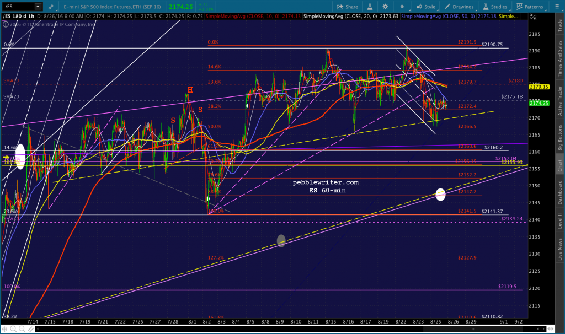The image size is (565, 334).
Task: Click the yellow 2179.15 price axis bubble
Action: point(539,87)
